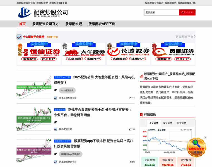Click the 凤凰证券 logo banner
This screenshot has width=212, height=167.
point(173,52)
